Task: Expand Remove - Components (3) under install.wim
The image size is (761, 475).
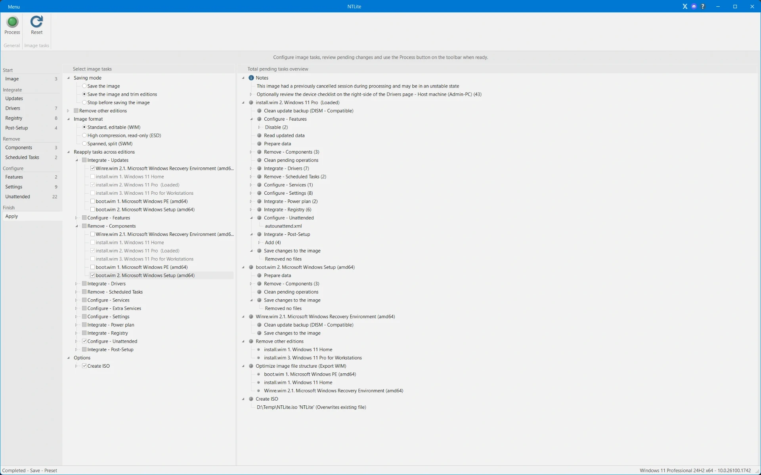Action: click(251, 152)
